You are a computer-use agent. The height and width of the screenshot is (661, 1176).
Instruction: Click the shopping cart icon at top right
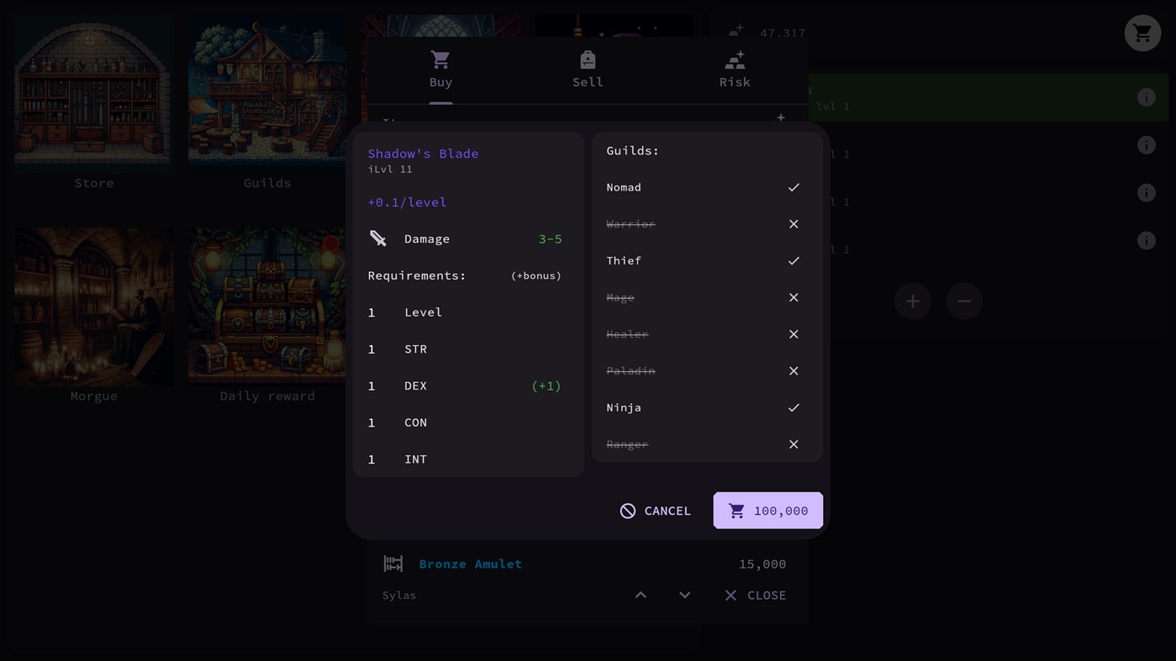click(1142, 34)
